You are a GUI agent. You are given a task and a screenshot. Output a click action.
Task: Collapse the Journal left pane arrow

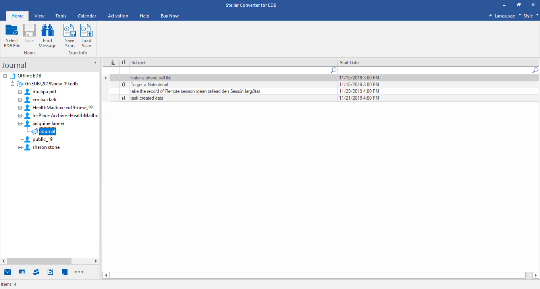coord(95,63)
